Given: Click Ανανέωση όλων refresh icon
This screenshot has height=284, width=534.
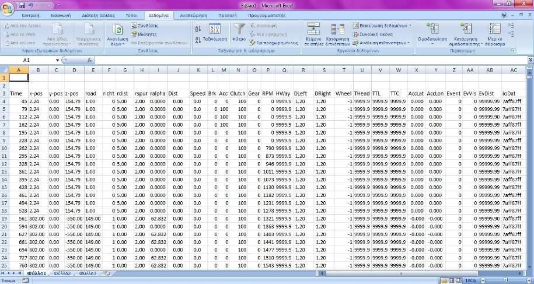Looking at the screenshot, I should tap(118, 30).
